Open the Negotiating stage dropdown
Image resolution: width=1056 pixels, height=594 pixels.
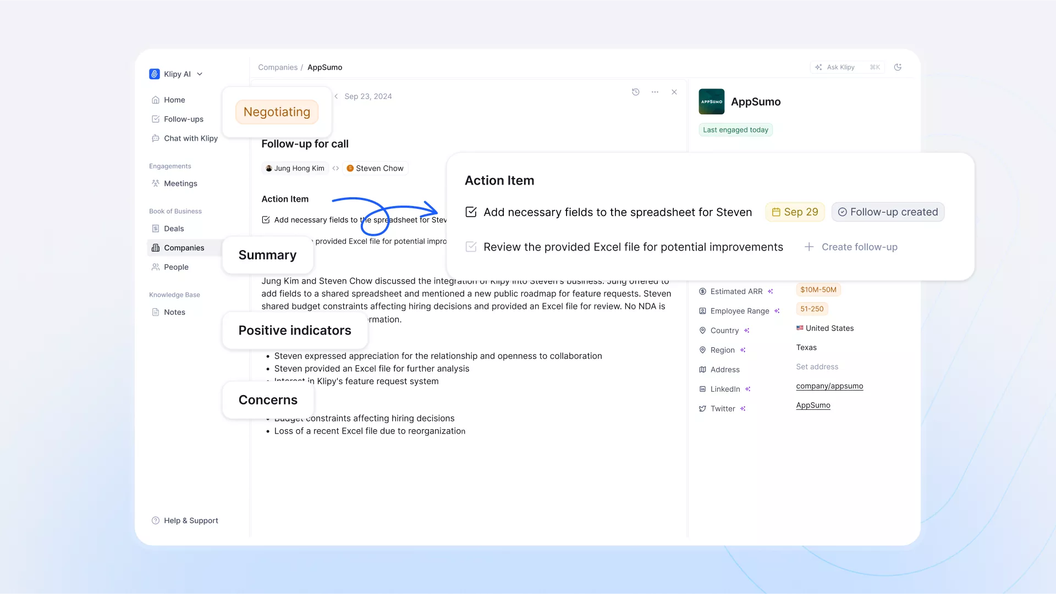pos(277,112)
